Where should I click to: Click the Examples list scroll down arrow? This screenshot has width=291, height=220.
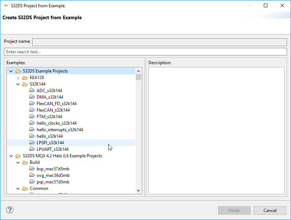pyautogui.click(x=139, y=191)
